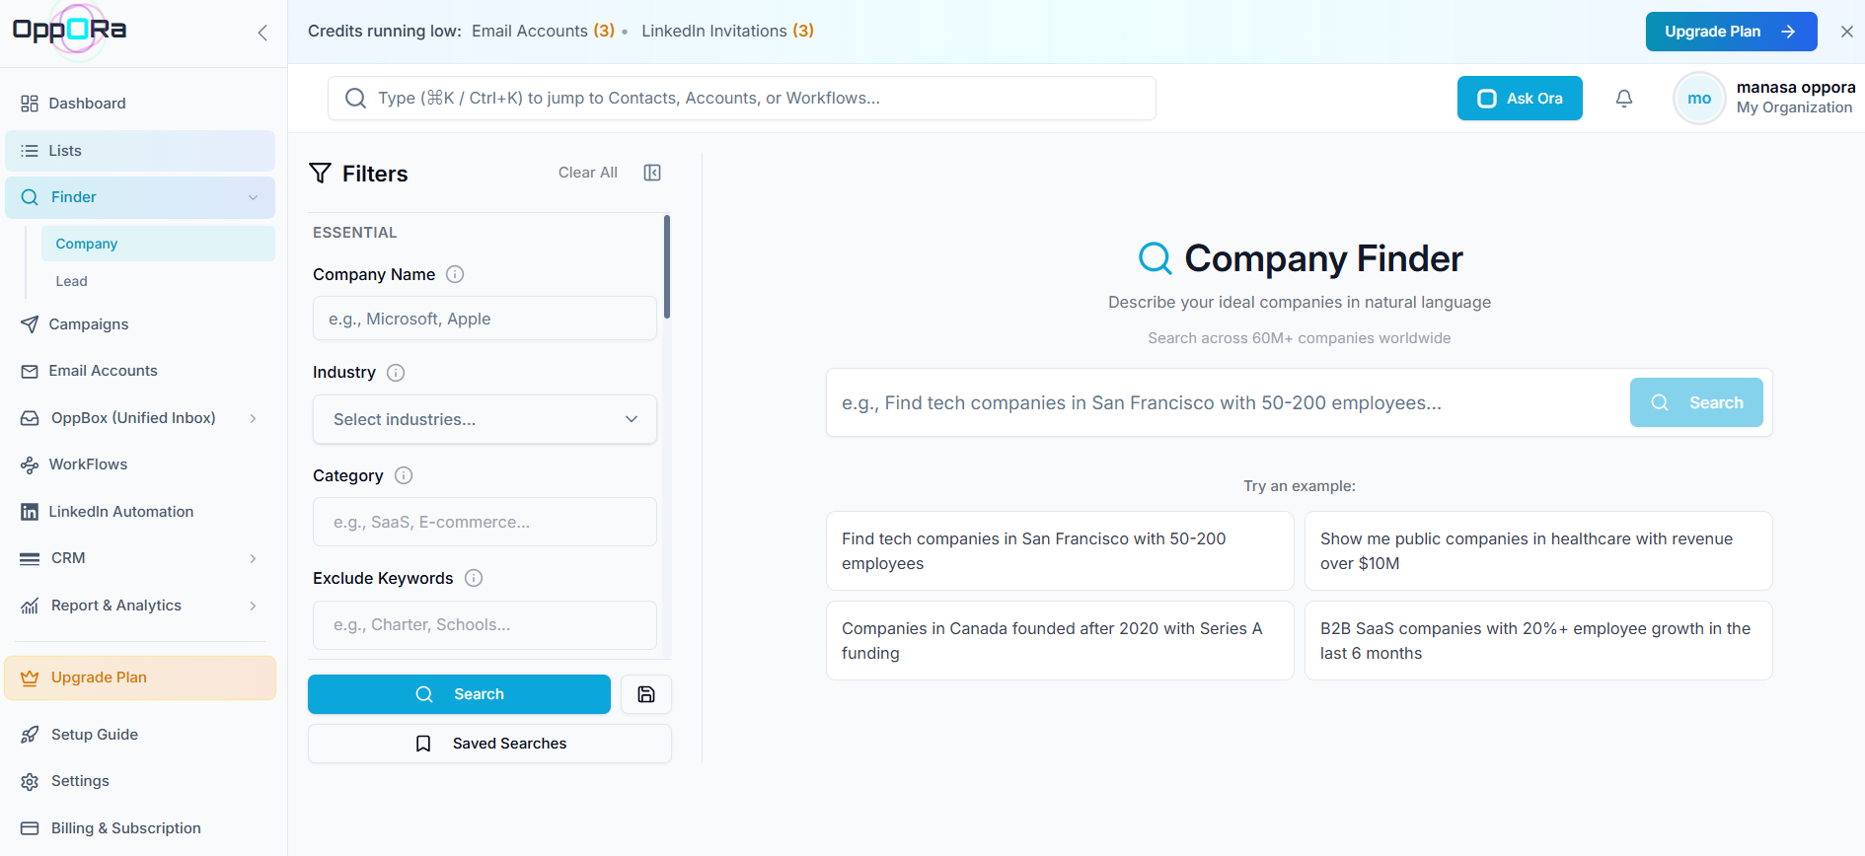Expand the CRM submenu arrow
Viewport: 1865px width, 856px height.
(254, 558)
